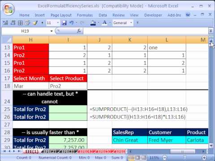
Task: Open the Data ribbon tab
Action: tap(103, 15)
